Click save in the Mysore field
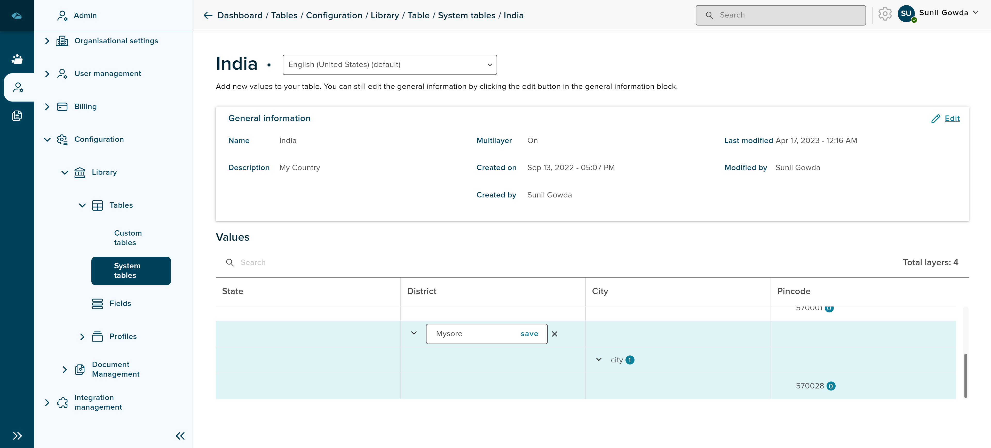 529,334
